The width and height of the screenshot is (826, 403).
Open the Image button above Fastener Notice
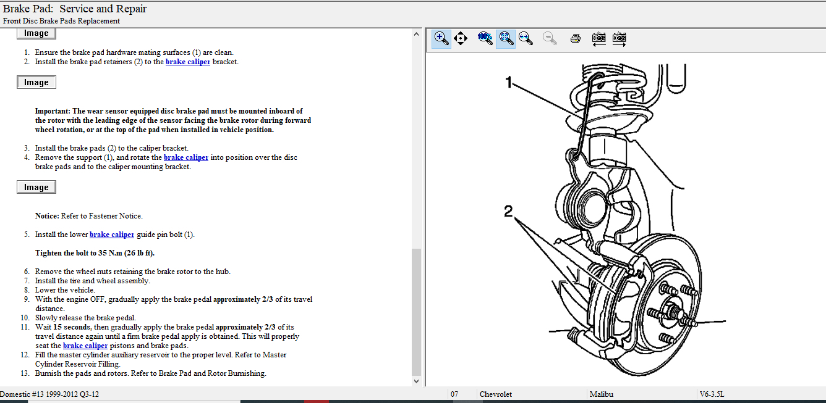point(36,187)
